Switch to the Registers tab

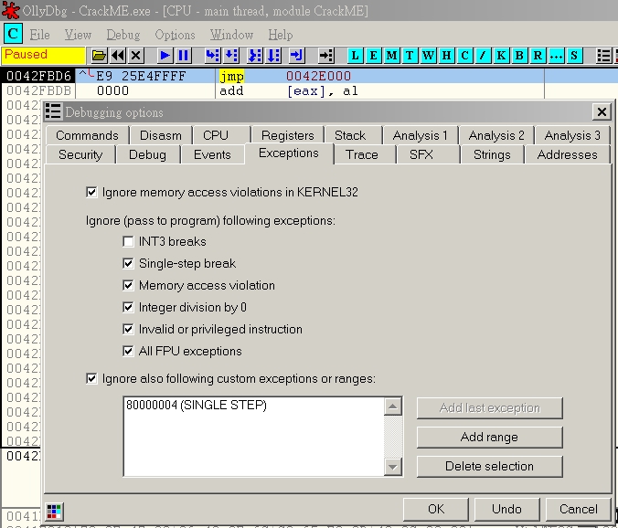tap(288, 135)
